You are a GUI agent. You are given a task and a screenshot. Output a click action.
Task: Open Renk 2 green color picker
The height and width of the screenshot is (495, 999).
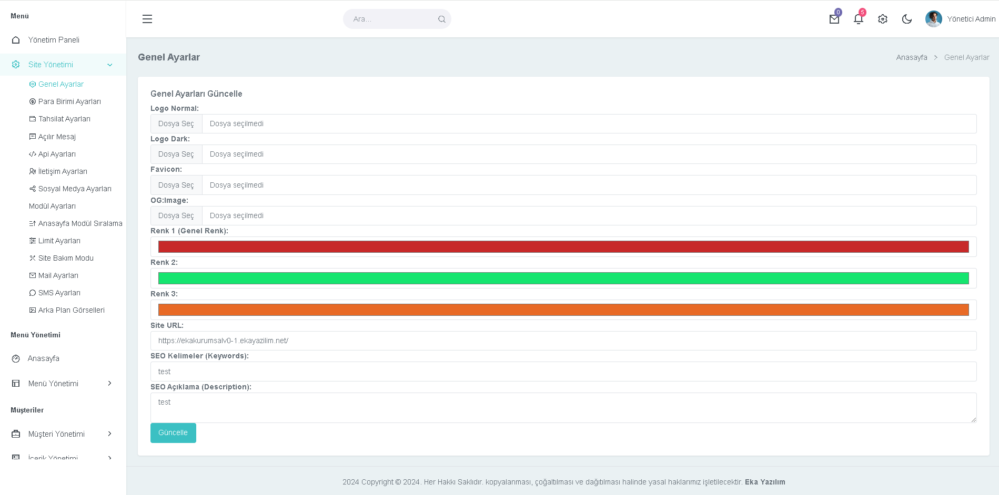click(x=563, y=279)
